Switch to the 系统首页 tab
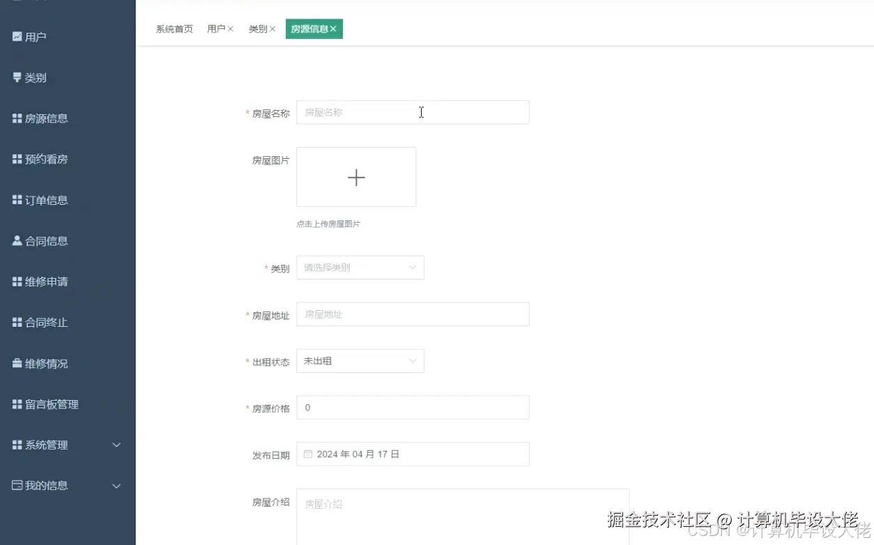The height and width of the screenshot is (545, 874). pyautogui.click(x=174, y=29)
